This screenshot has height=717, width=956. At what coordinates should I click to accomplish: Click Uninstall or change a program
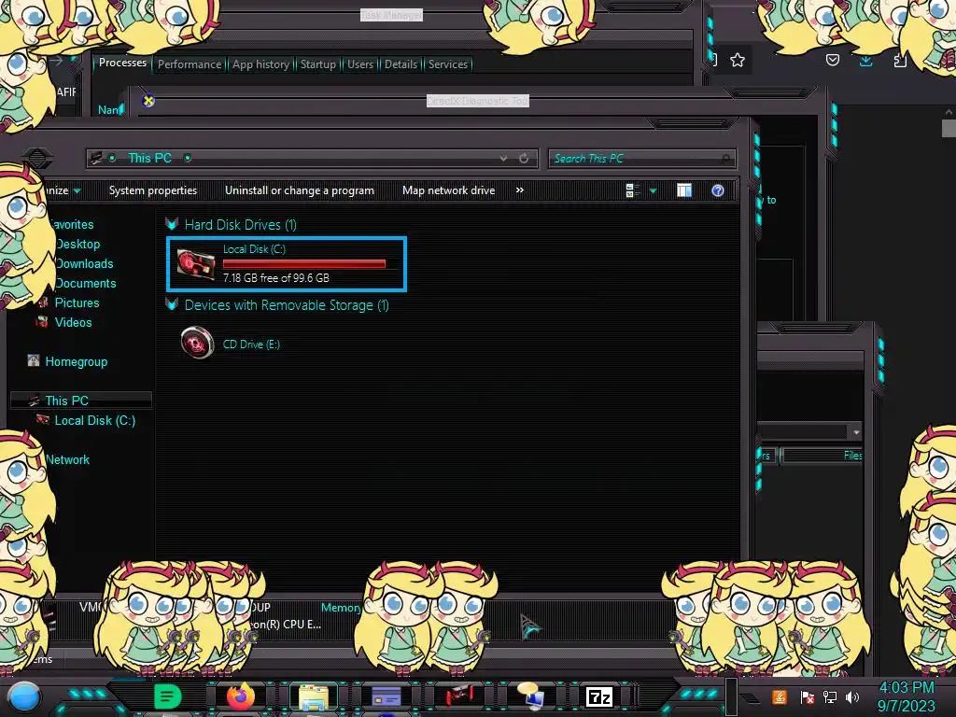tap(300, 190)
